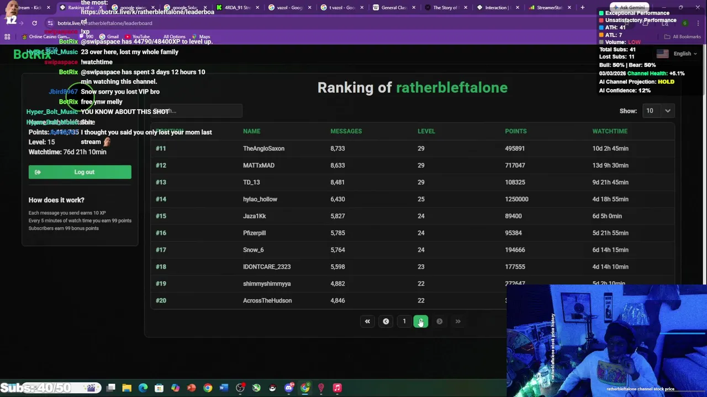Select user MATTxMAD in the ranking
This screenshot has height=397, width=707.
tap(258, 165)
